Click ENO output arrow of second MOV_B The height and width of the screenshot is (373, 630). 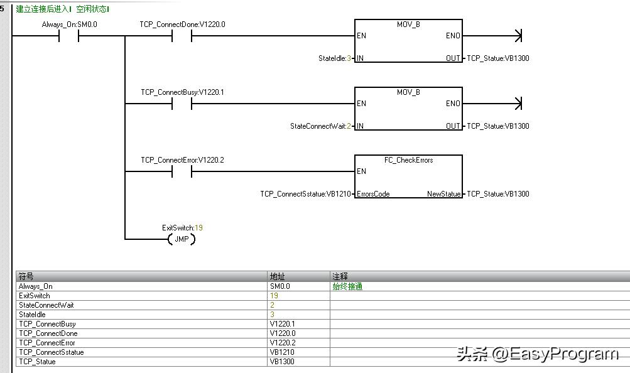tap(518, 104)
